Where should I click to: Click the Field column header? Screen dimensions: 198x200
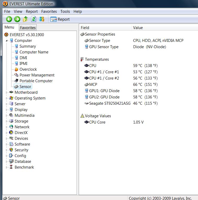coord(105,28)
